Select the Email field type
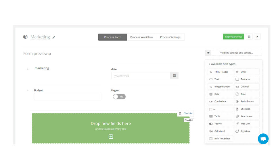Screen dimensions: 276x155 (x=247, y=72)
